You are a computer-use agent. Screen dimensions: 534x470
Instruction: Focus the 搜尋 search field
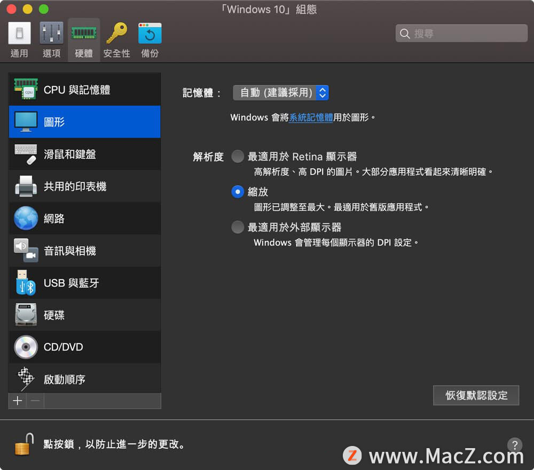click(x=461, y=34)
